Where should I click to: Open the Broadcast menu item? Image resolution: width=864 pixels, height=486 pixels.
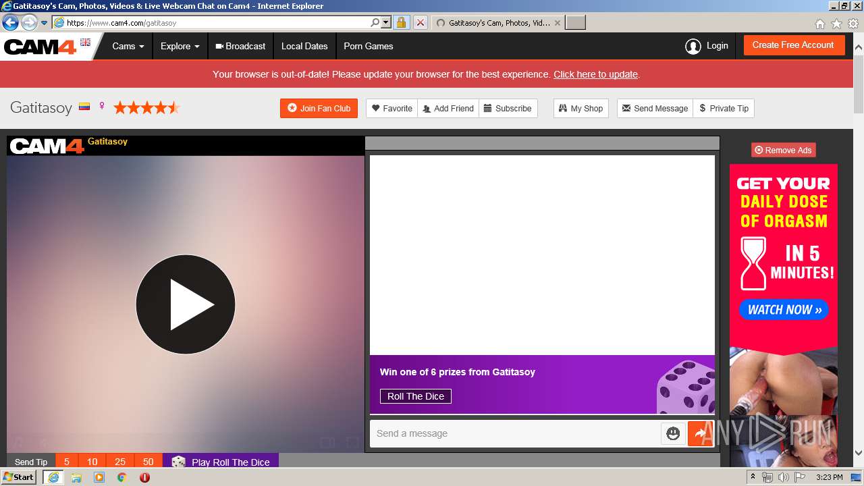240,47
